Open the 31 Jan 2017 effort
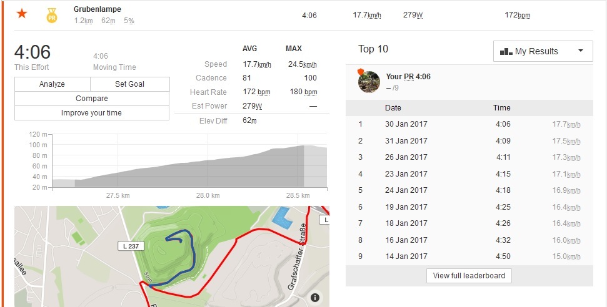 click(x=406, y=141)
